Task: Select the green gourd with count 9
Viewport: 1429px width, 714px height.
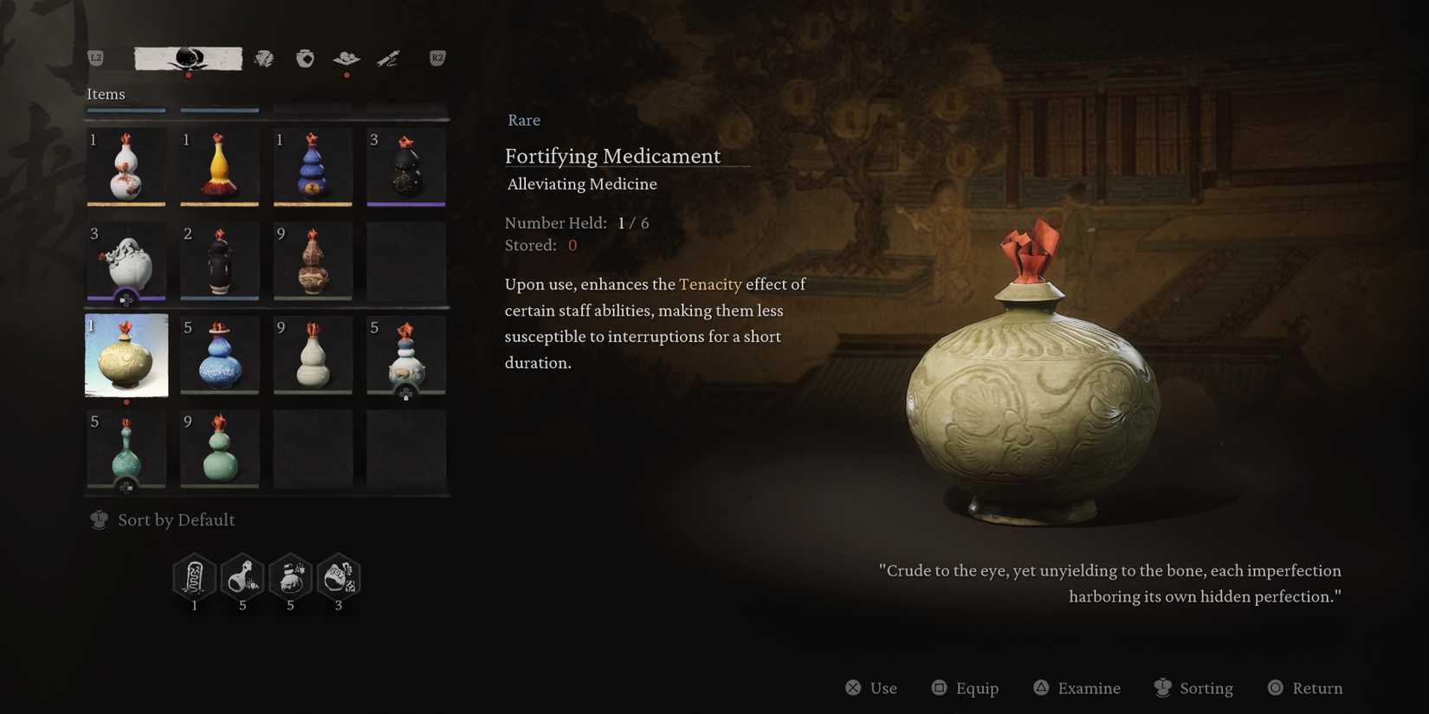Action: [x=219, y=448]
